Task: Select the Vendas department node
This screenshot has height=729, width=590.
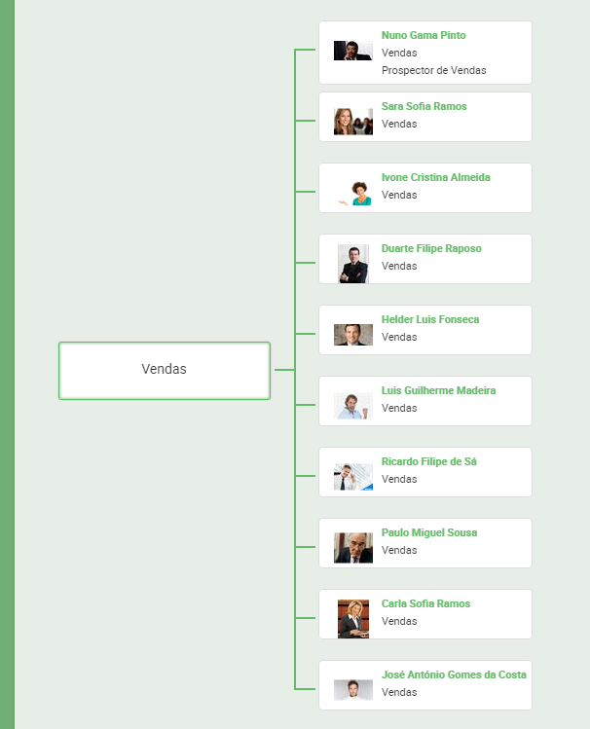Action: coord(165,371)
